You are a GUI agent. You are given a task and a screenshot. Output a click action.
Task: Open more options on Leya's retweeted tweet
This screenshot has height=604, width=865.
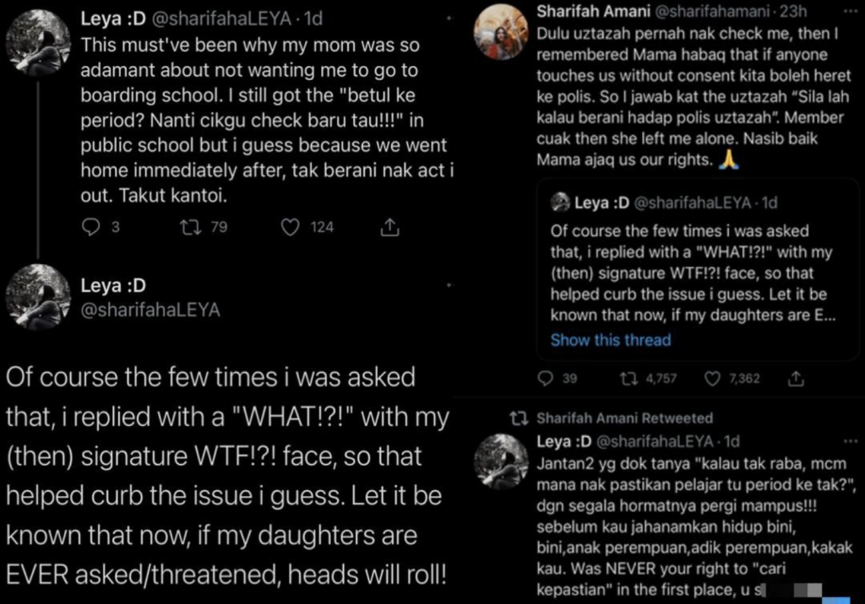850,441
